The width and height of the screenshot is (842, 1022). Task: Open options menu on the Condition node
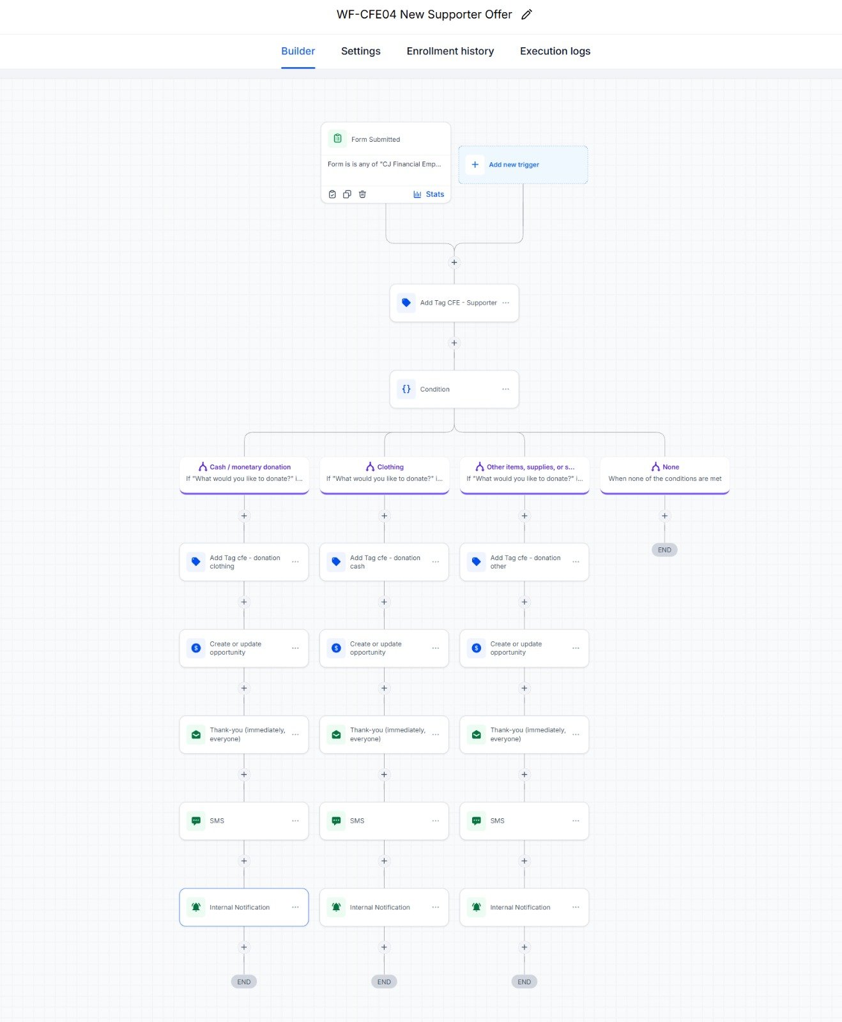(x=506, y=389)
